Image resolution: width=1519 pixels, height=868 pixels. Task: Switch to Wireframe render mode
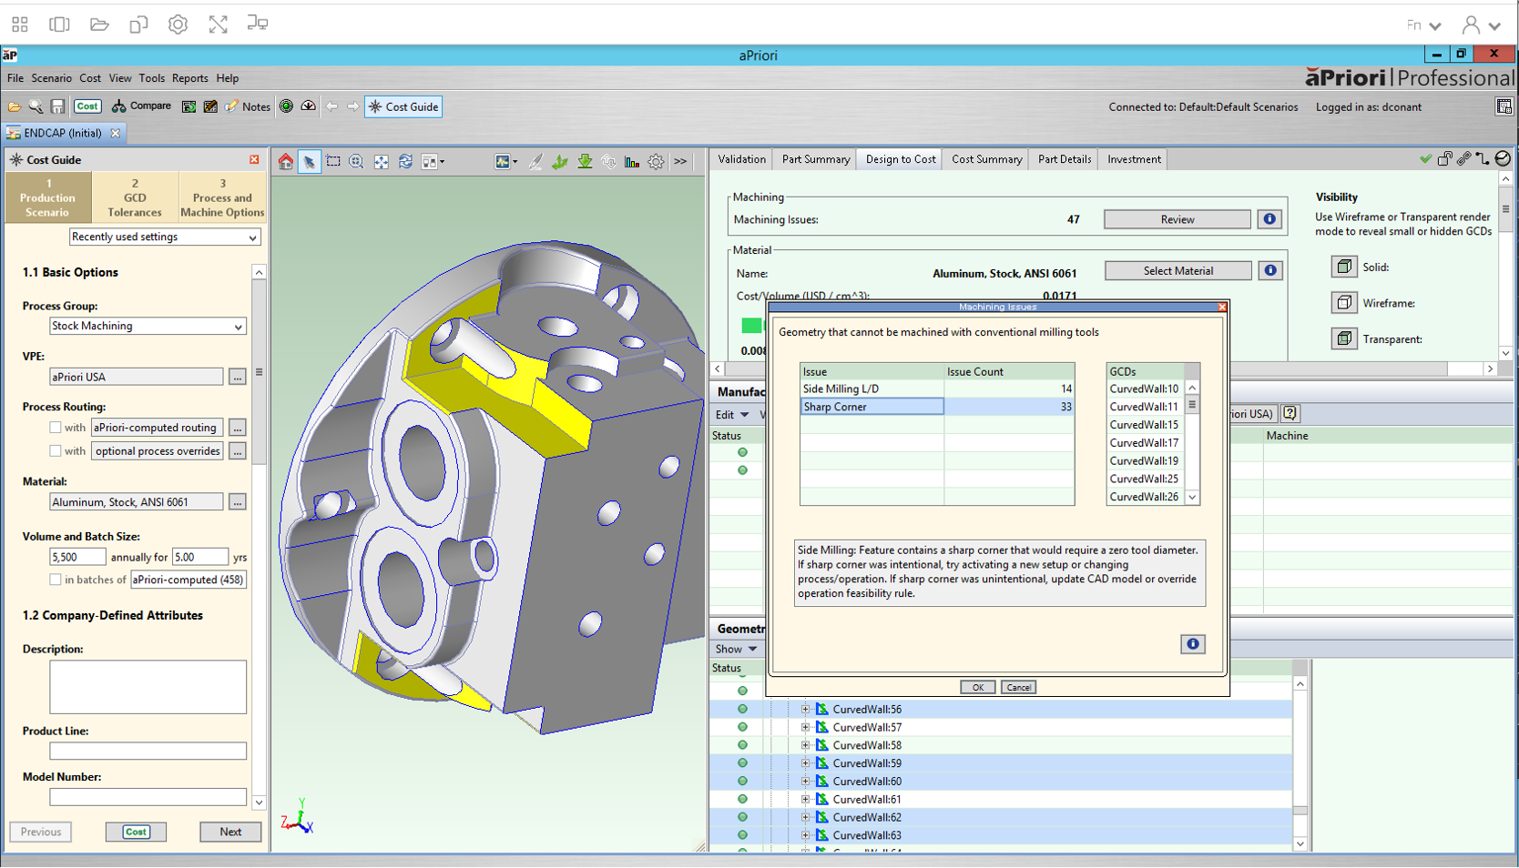point(1344,303)
